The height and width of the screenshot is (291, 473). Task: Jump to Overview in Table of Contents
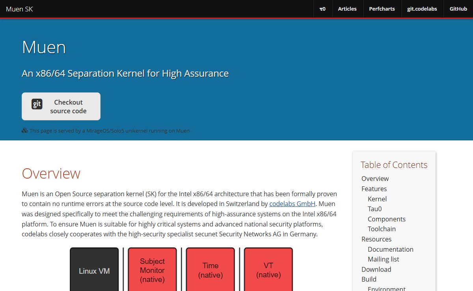tap(375, 179)
